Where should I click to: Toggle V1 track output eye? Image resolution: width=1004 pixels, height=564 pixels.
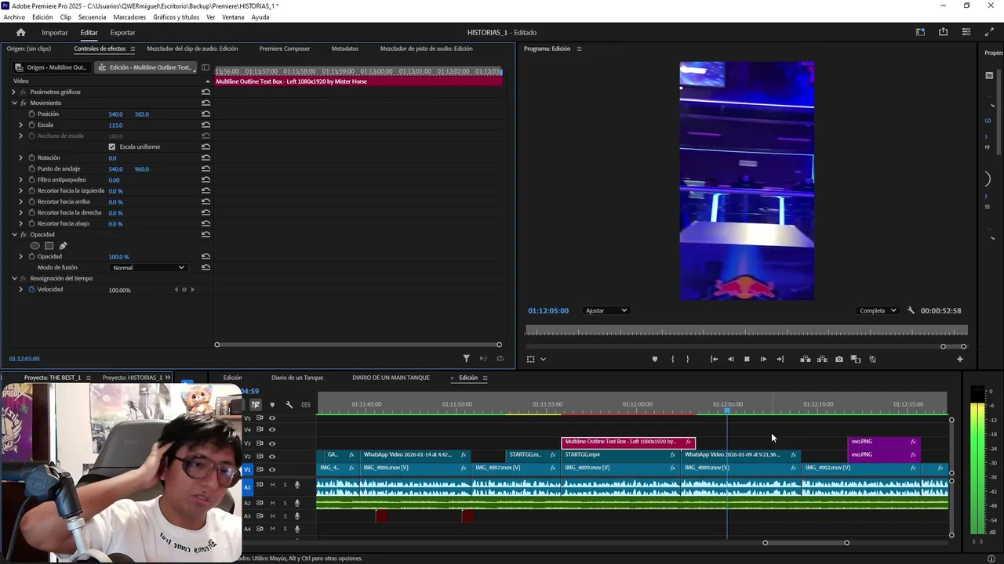coord(272,469)
